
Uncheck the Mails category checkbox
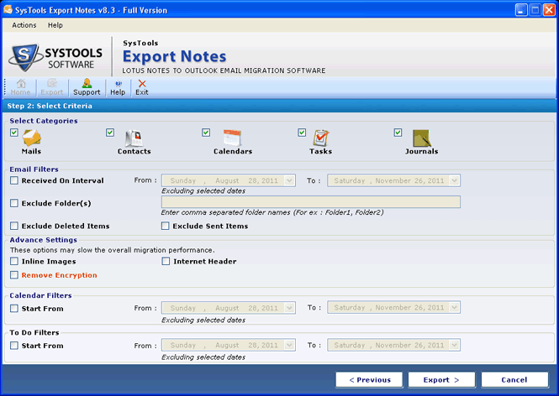click(14, 133)
